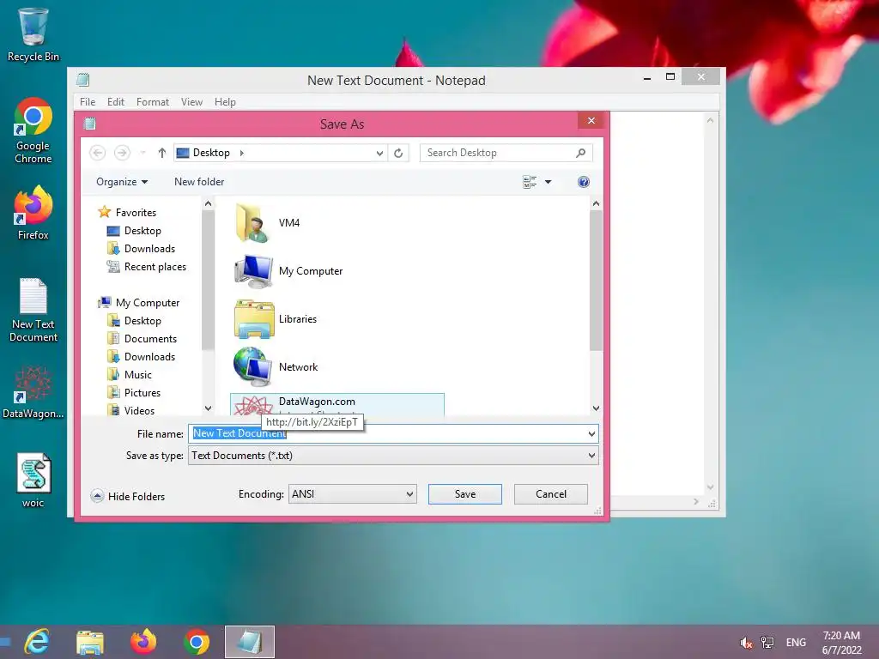Select My Computer in the file list
This screenshot has width=879, height=659.
288,271
